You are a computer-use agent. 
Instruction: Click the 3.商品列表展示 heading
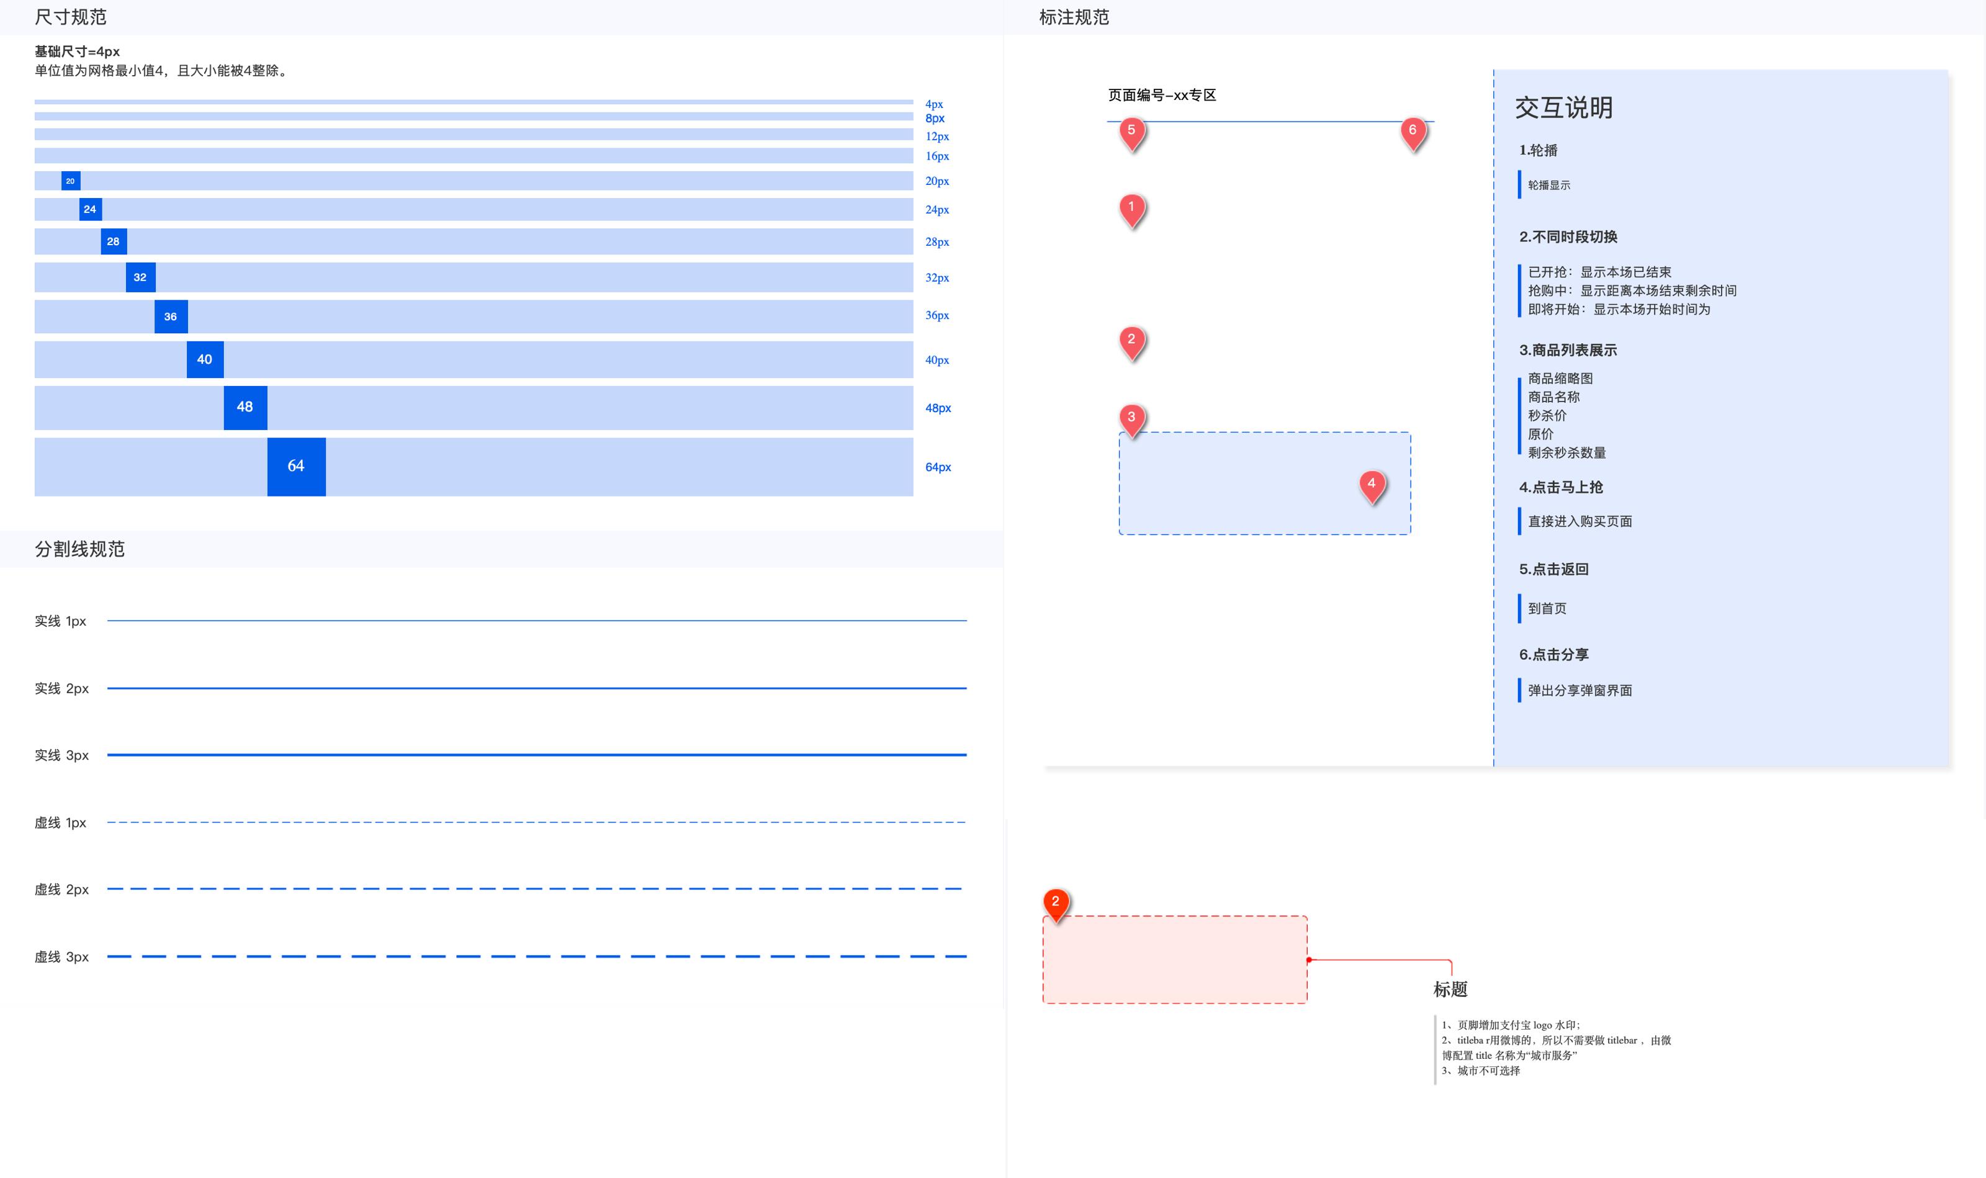click(x=1568, y=350)
